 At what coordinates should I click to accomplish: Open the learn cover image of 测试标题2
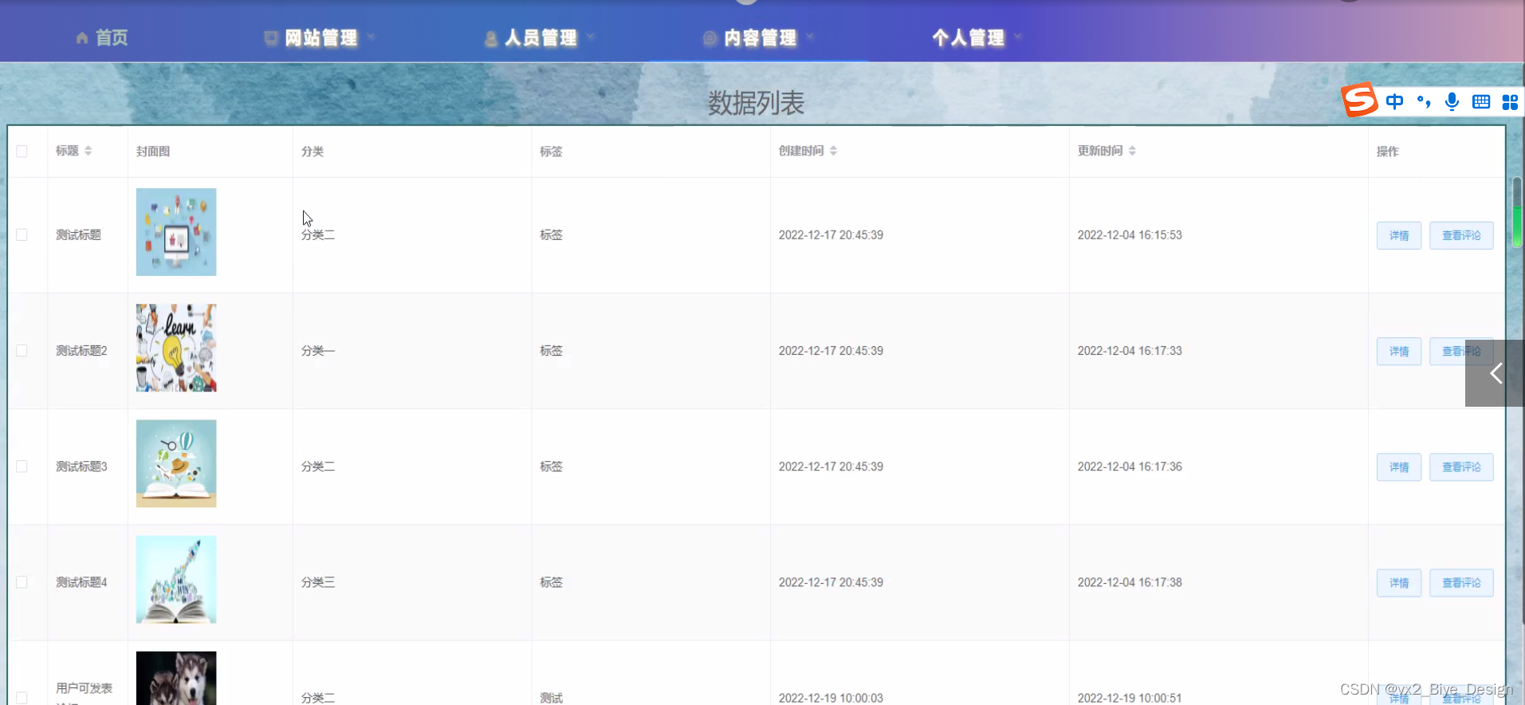pyautogui.click(x=176, y=348)
